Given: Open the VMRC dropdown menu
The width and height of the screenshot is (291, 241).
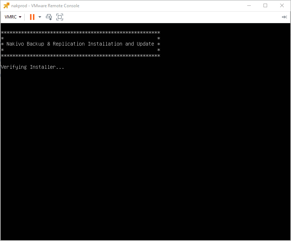Looking at the screenshot, I should 13,17.
